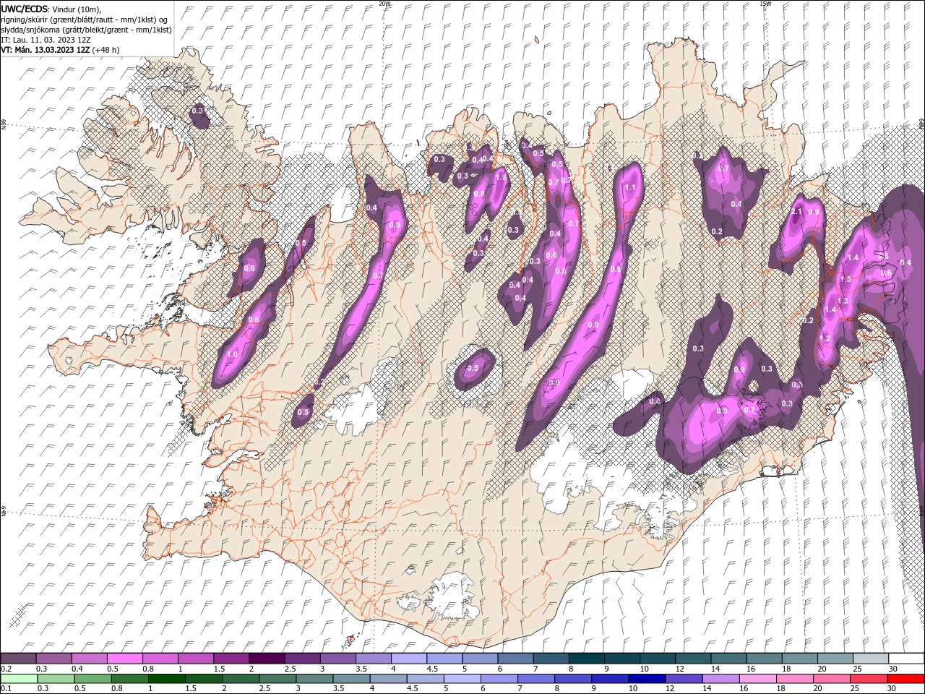925x694 pixels.
Task: Select the teal 12 swatch in the snow scale
Action: point(694,659)
